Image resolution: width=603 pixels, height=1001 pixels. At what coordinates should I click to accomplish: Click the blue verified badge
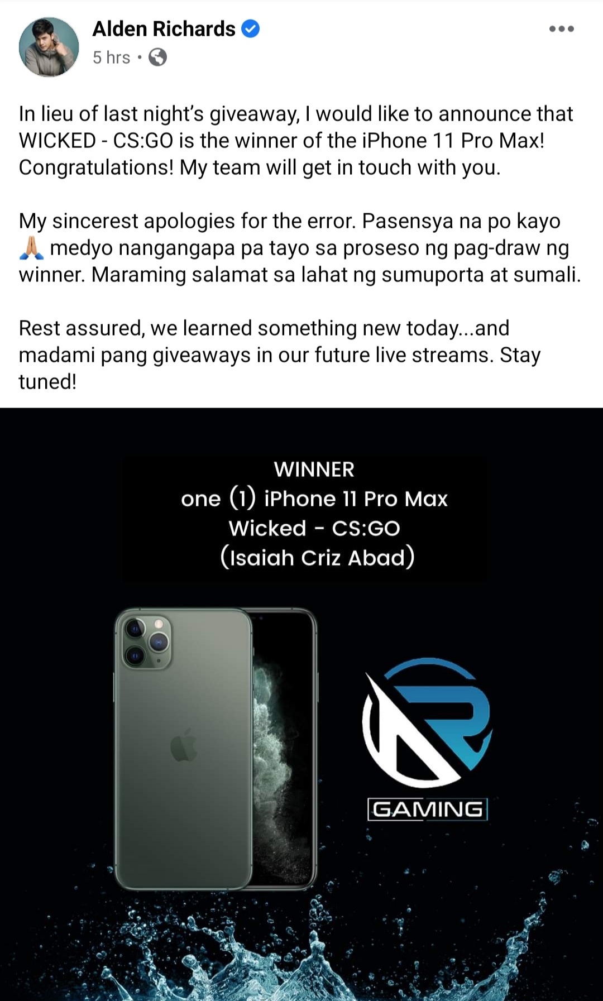[x=250, y=28]
